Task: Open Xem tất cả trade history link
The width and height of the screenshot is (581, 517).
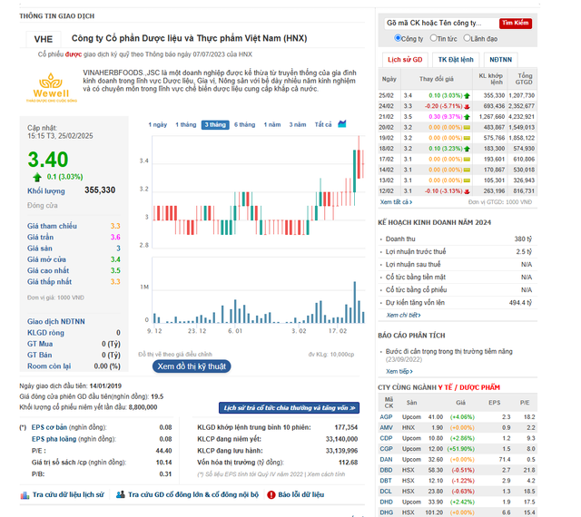Action: 396,202
